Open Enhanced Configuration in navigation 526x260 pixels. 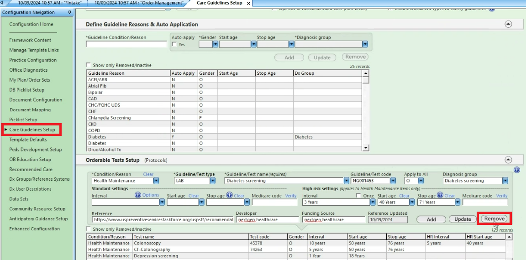(35, 229)
